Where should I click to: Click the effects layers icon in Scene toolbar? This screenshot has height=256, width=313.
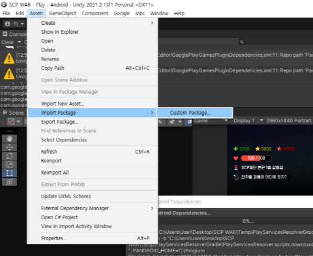[172, 121]
